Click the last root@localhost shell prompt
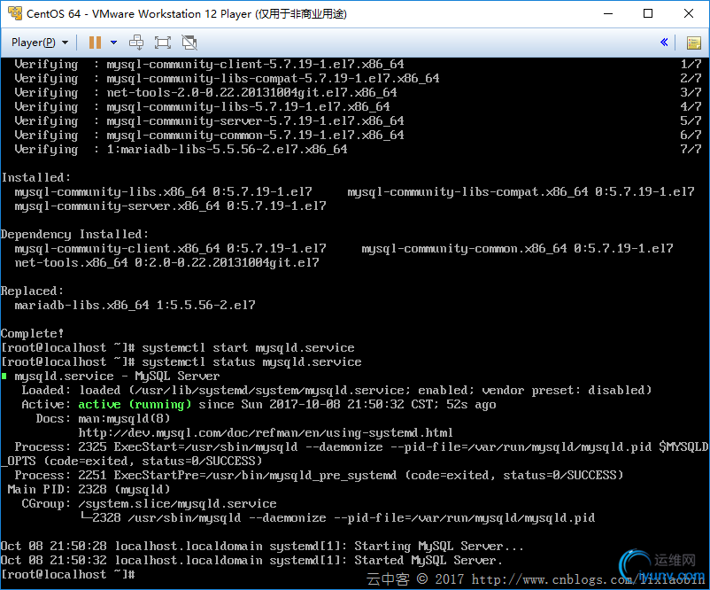Screen dimensions: 710x590 coord(68,575)
